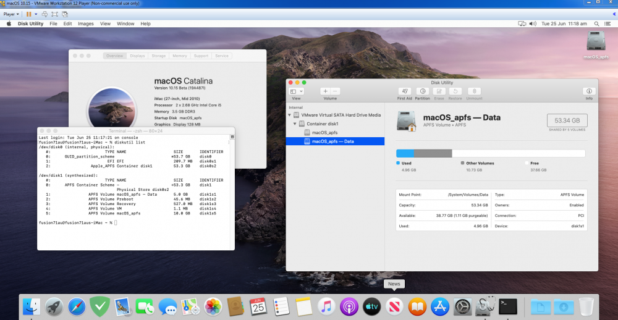The image size is (618, 320).
Task: Run First Aid on the selected volume
Action: 404,91
